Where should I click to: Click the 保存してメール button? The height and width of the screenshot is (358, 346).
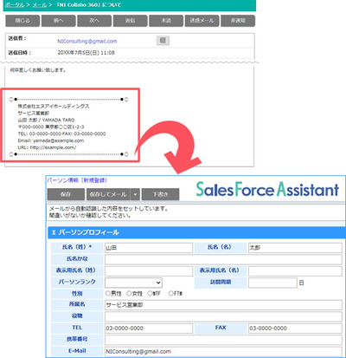[108, 194]
